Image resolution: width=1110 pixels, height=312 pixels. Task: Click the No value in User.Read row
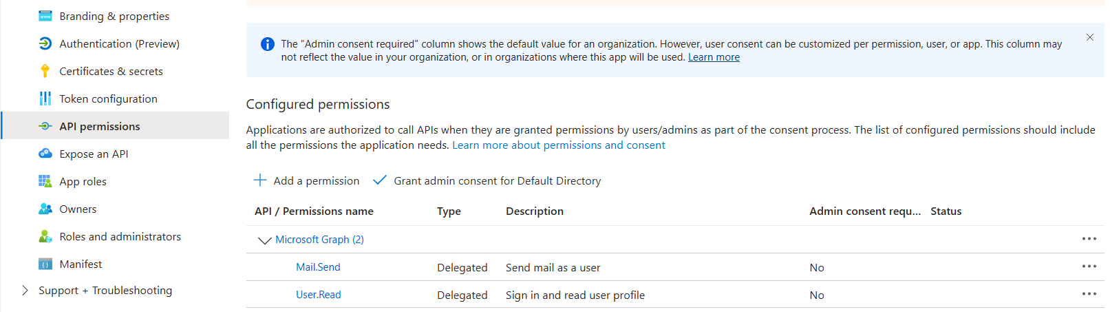817,295
